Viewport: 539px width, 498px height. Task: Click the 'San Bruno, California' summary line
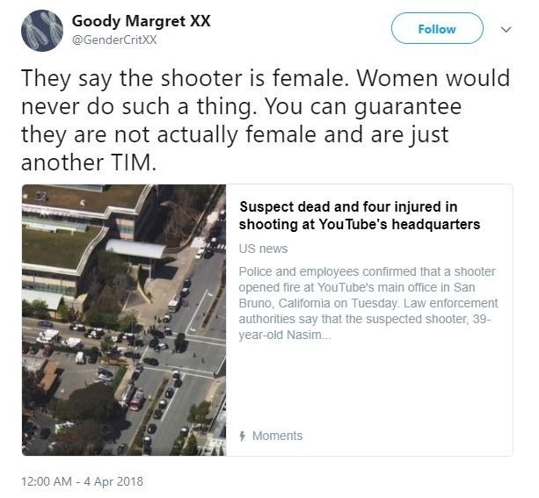368,303
